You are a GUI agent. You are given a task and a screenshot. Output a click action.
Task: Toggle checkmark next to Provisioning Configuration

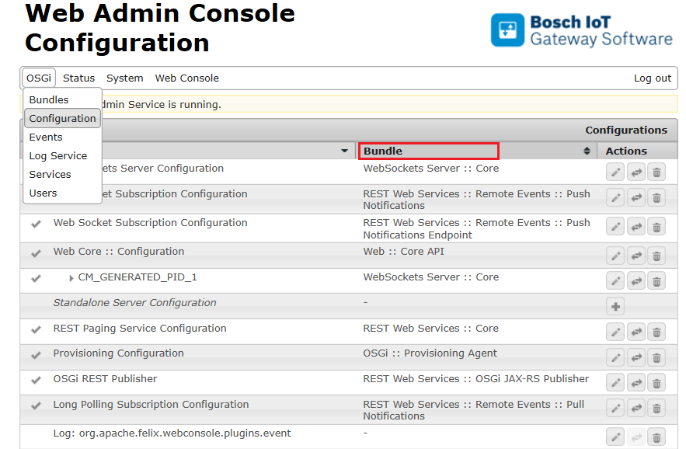pyautogui.click(x=37, y=353)
